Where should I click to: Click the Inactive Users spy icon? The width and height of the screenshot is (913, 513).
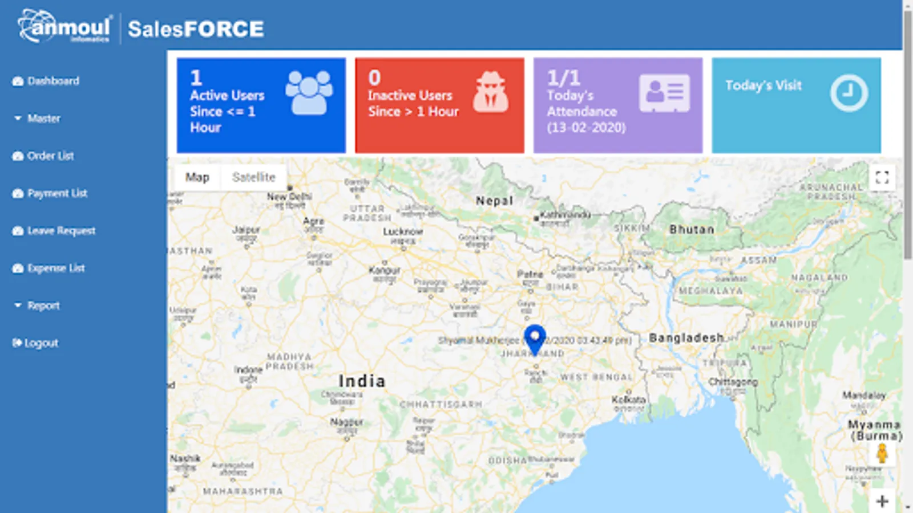pyautogui.click(x=490, y=92)
